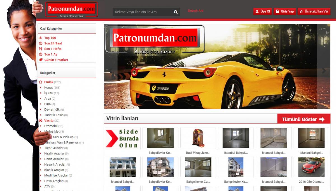Open the Son 1 Hafta link
The height and width of the screenshot is (191, 336).
[x=53, y=49]
